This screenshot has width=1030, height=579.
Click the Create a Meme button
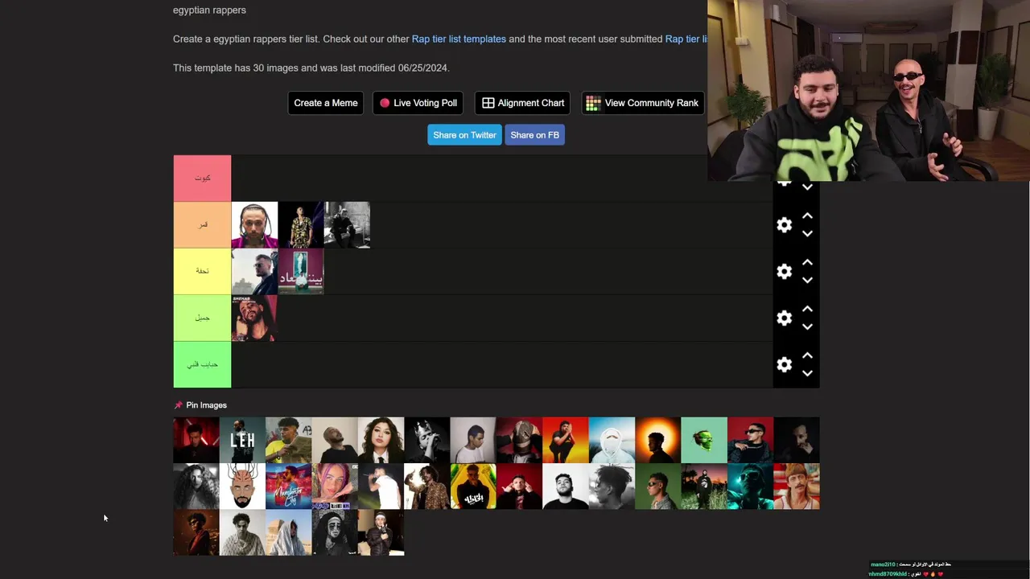(x=326, y=103)
